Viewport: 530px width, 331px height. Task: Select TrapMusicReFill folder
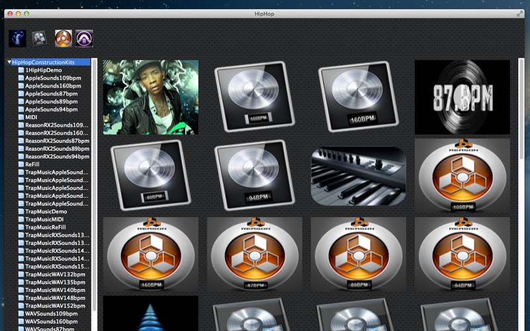(45, 227)
